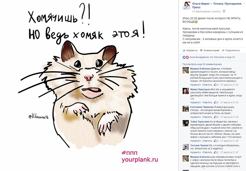246x171 pixels.
Task: Click Марина Бойченко's avatar in first comment
Action: pos(186,70)
